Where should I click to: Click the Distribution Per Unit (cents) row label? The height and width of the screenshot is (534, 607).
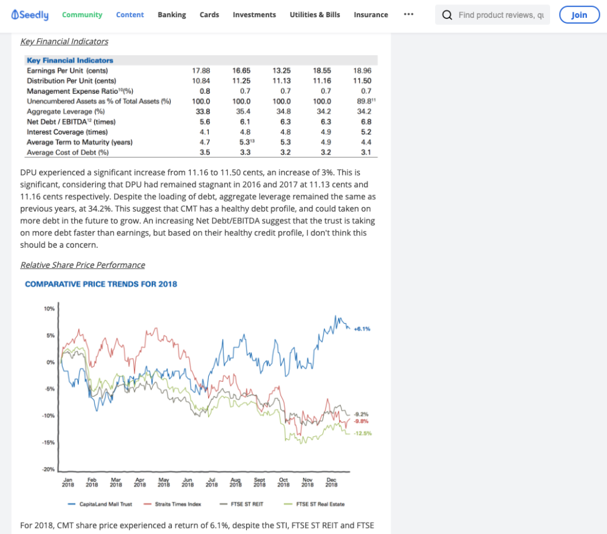coord(71,81)
